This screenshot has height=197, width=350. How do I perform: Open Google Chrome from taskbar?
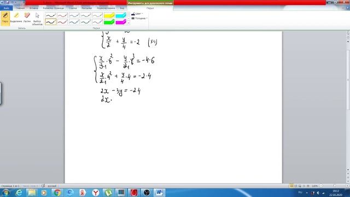57,193
